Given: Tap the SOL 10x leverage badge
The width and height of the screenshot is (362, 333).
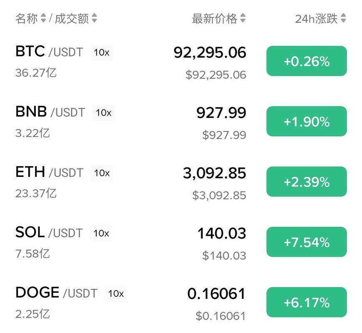Looking at the screenshot, I should click(101, 233).
